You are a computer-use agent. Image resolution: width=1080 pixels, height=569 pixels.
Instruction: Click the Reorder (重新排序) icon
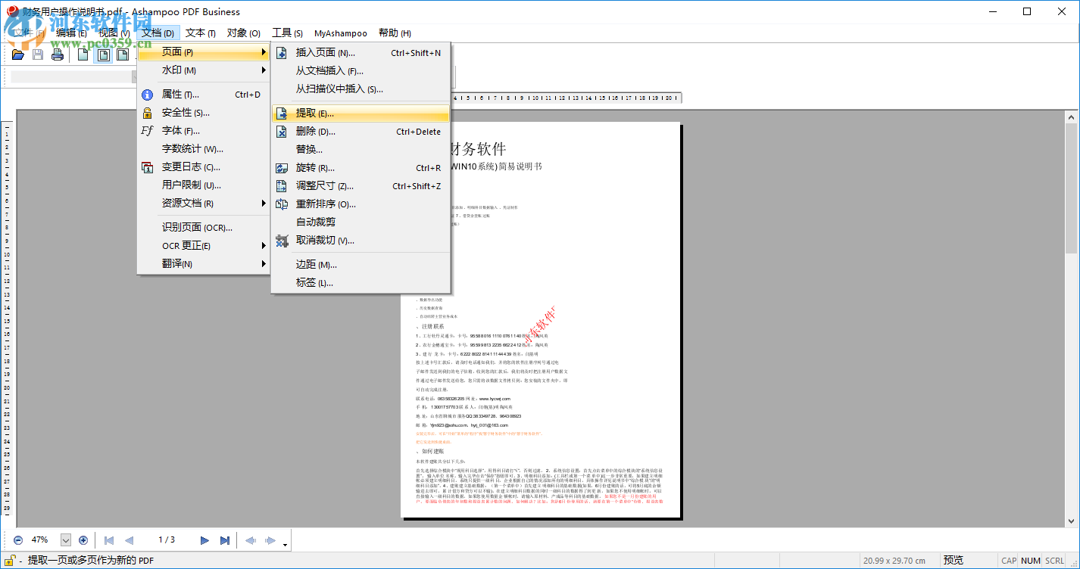pyautogui.click(x=282, y=204)
